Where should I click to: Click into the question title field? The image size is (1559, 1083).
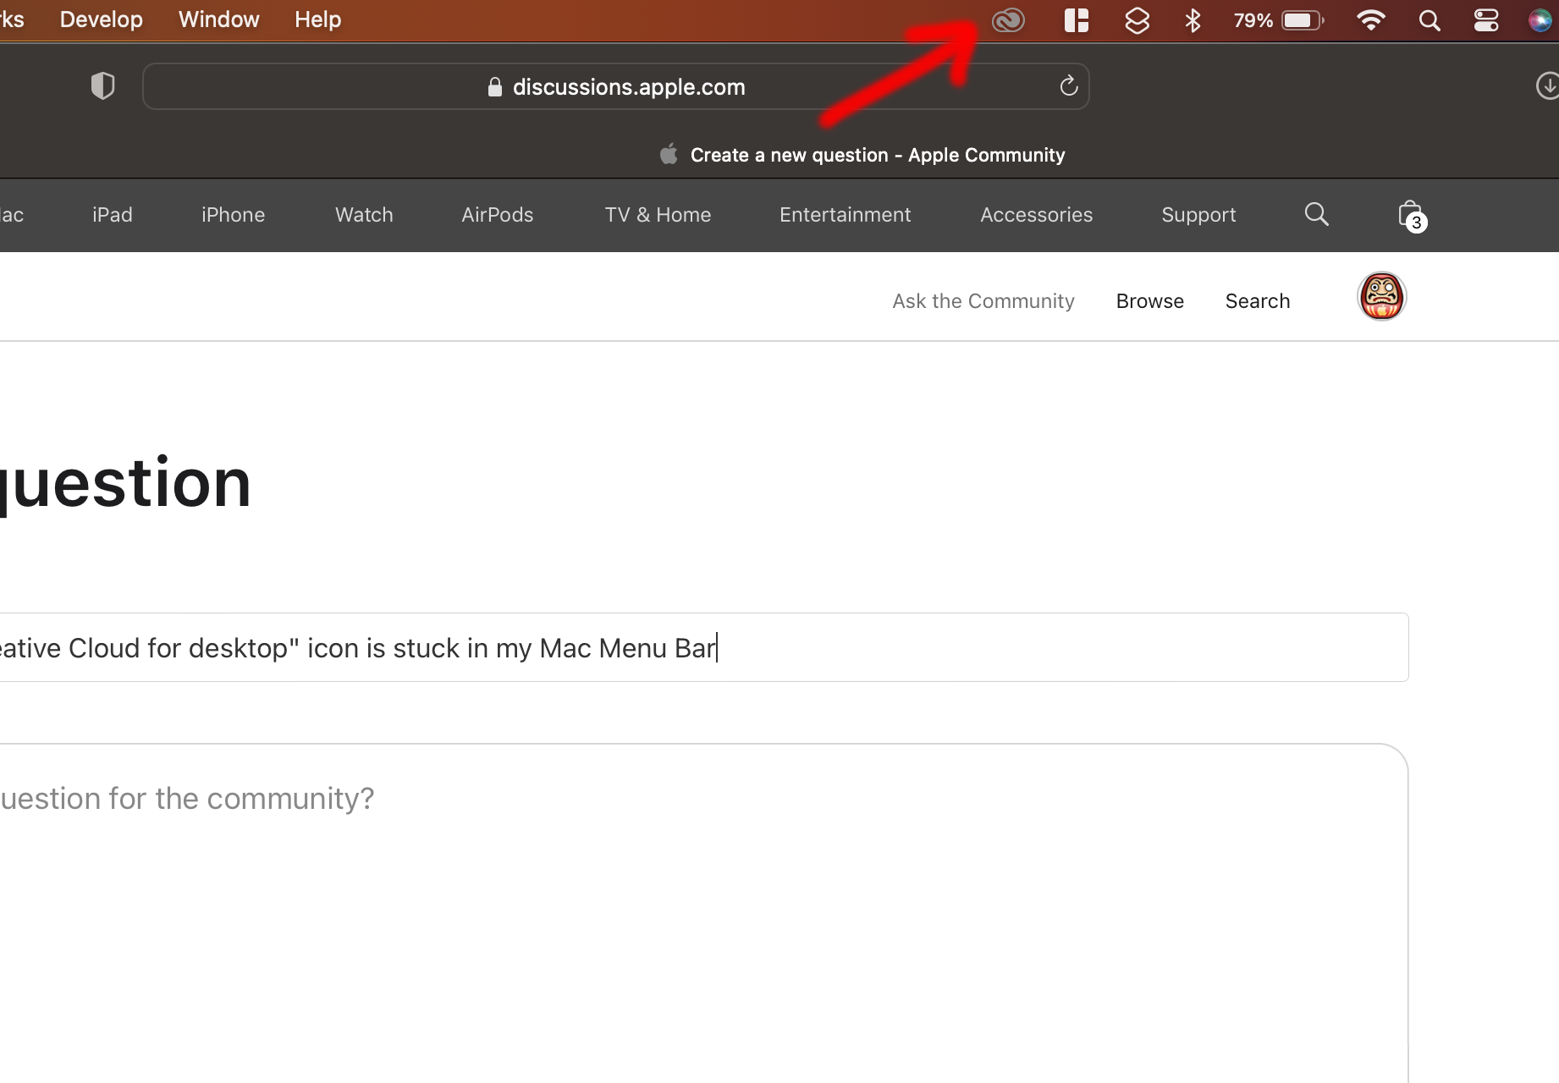tap(704, 647)
